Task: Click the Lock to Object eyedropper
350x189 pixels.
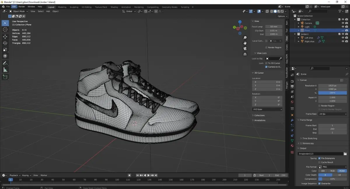Action: (x=281, y=58)
